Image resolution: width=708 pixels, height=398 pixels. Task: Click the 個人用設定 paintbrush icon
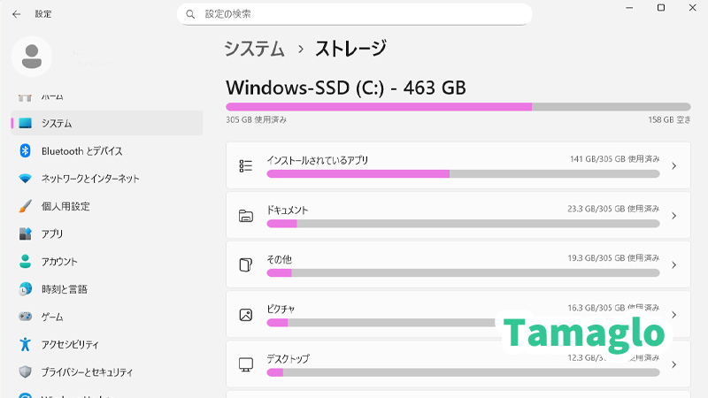click(x=25, y=206)
